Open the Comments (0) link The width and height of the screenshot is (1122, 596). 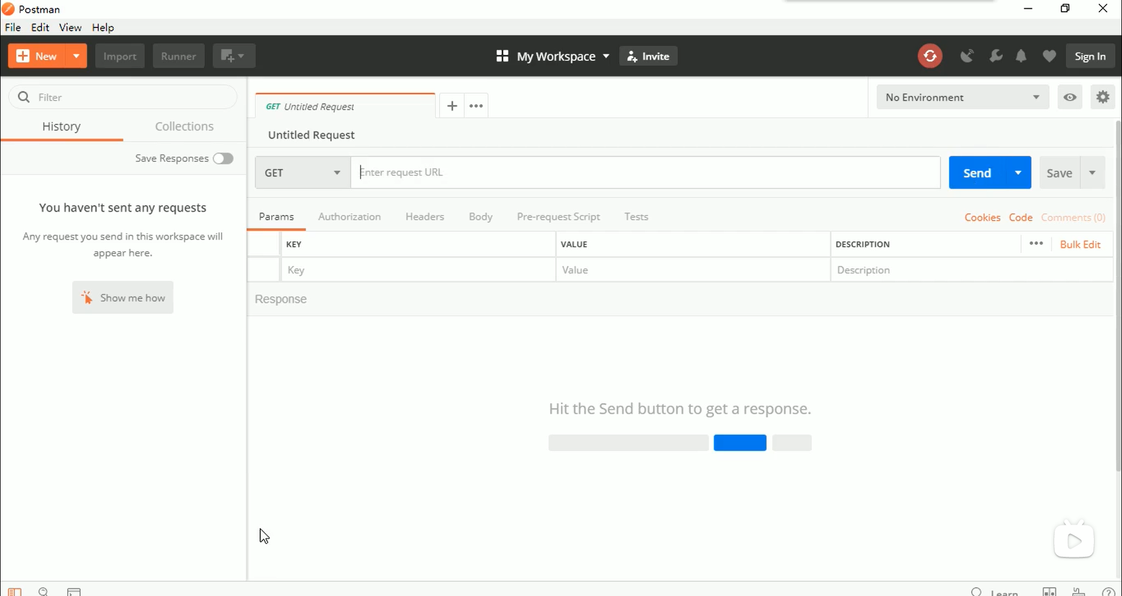(1073, 217)
